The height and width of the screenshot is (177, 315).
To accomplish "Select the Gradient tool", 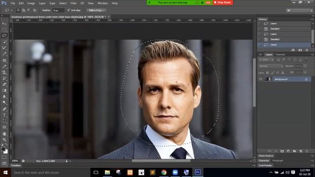I will [x=4, y=90].
